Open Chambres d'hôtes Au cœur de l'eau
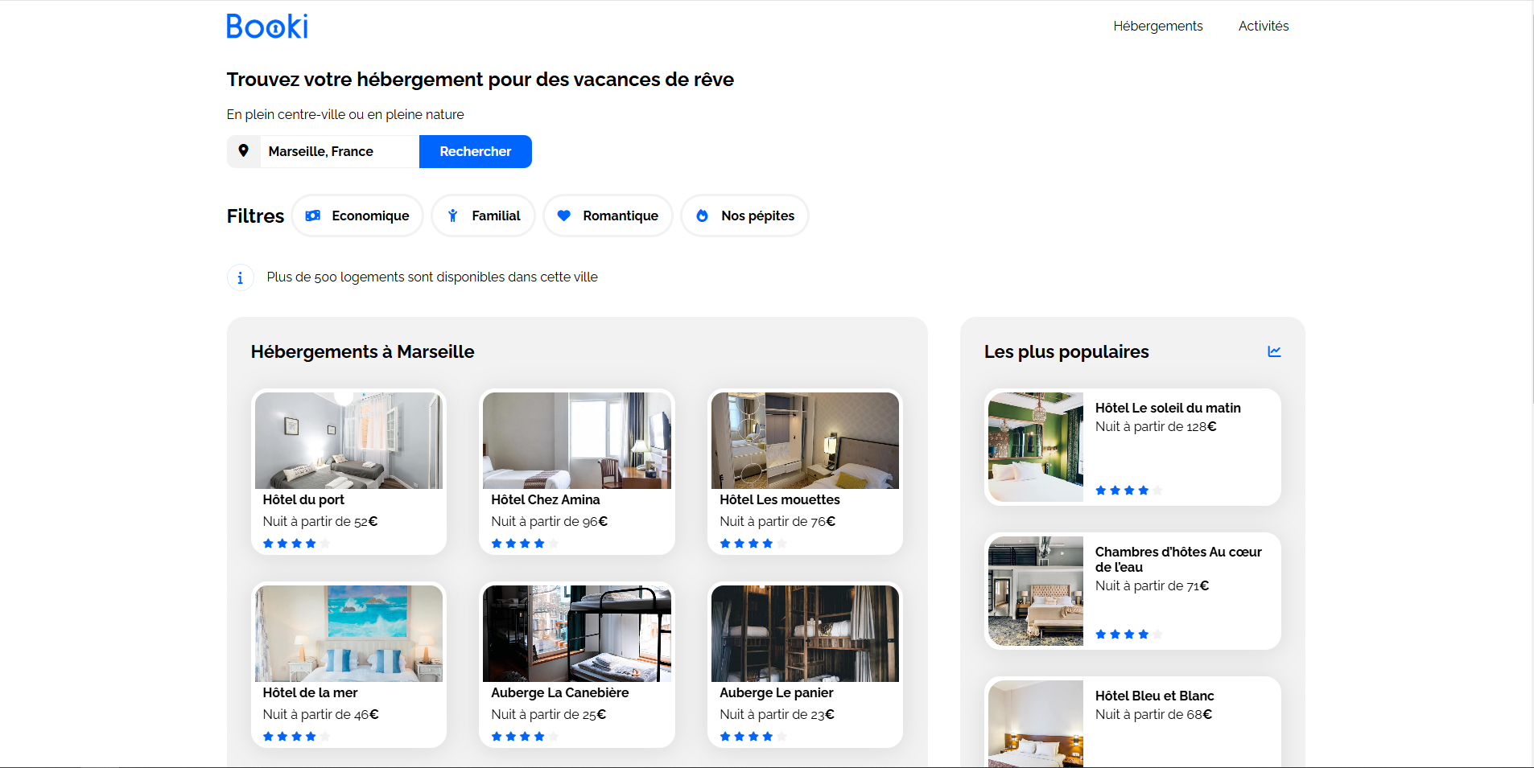This screenshot has width=1534, height=768. pyautogui.click(x=1177, y=559)
